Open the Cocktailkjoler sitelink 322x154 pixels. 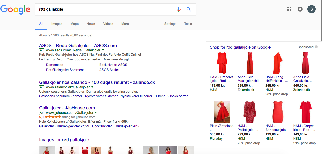click(x=102, y=126)
